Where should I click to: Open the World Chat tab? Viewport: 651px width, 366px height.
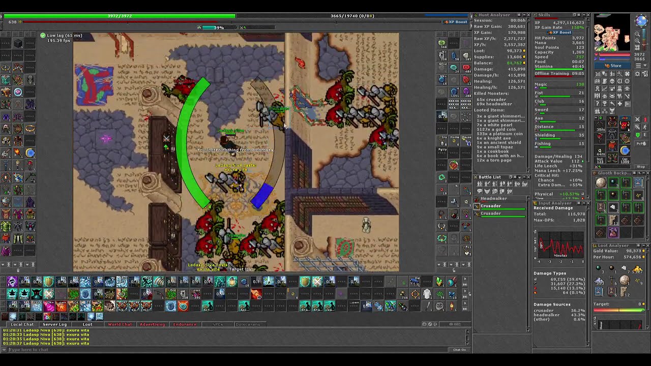(120, 324)
